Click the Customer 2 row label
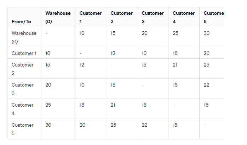Screen dimensions: 247x145 coord(23,69)
